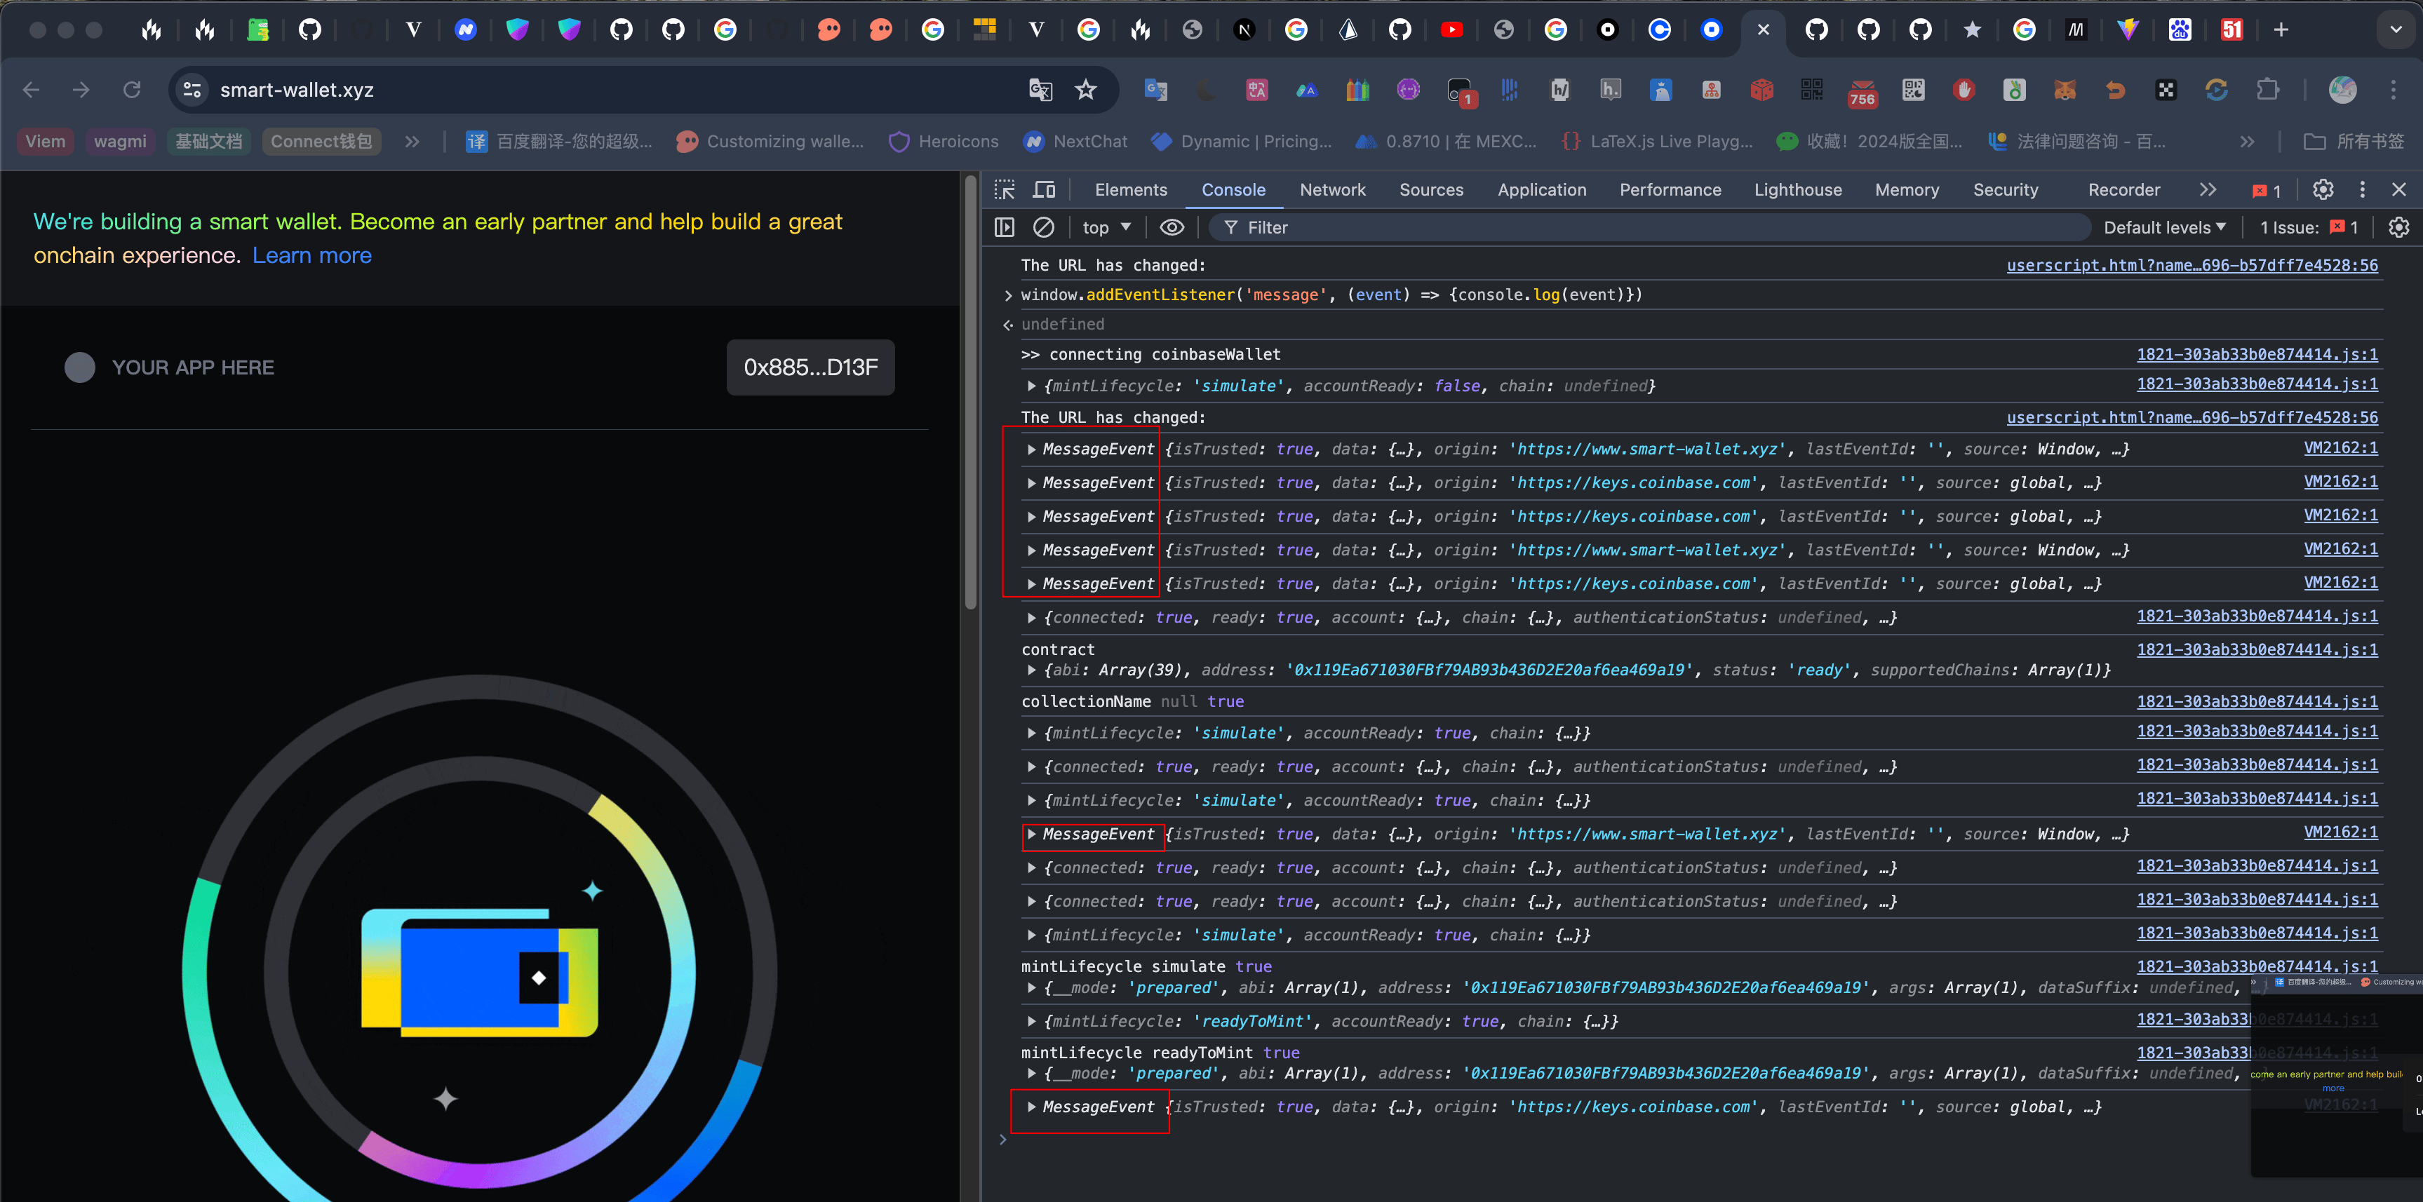
Task: Open the tab search dropdown arrow
Action: (x=2395, y=30)
